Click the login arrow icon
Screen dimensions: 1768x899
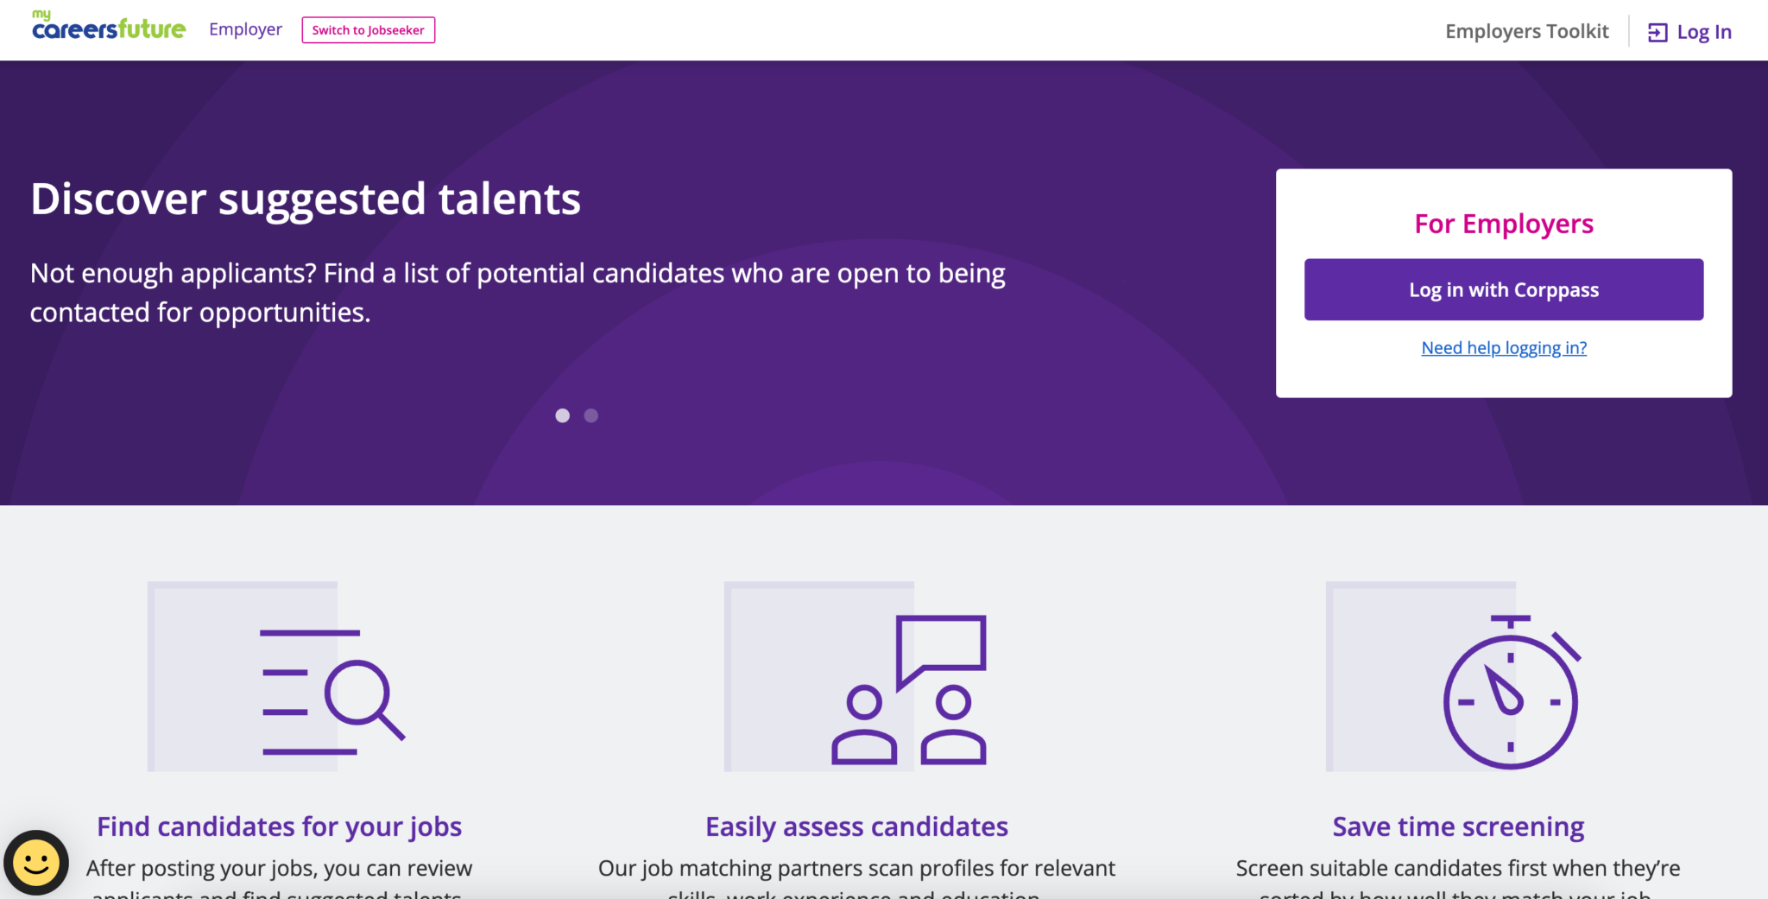1657,33
